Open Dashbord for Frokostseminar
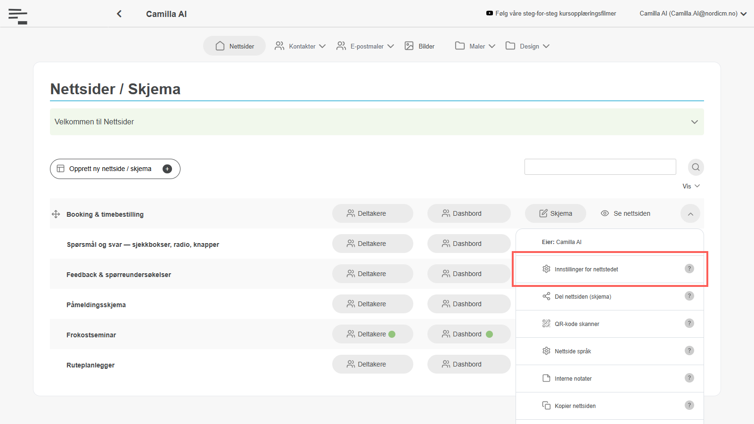The image size is (754, 424). coord(469,334)
